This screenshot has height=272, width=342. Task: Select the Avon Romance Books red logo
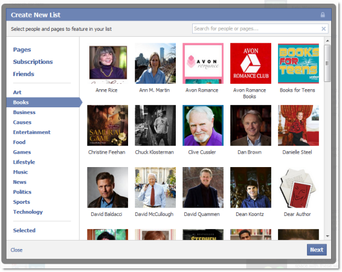(x=251, y=63)
